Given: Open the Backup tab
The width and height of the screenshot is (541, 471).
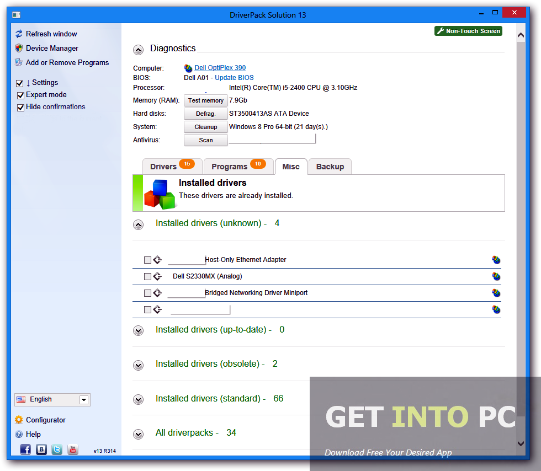Looking at the screenshot, I should (330, 167).
